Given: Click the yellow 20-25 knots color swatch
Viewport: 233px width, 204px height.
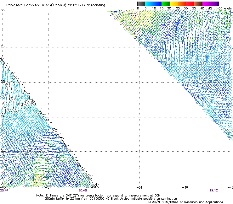Looking at the screenshot, I should click(x=174, y=4).
